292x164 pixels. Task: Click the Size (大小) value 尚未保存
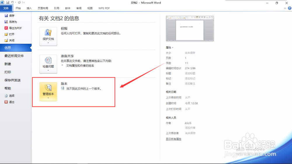pos(190,53)
